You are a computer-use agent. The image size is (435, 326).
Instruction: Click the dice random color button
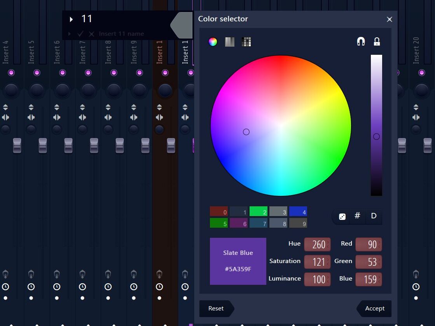pyautogui.click(x=342, y=216)
